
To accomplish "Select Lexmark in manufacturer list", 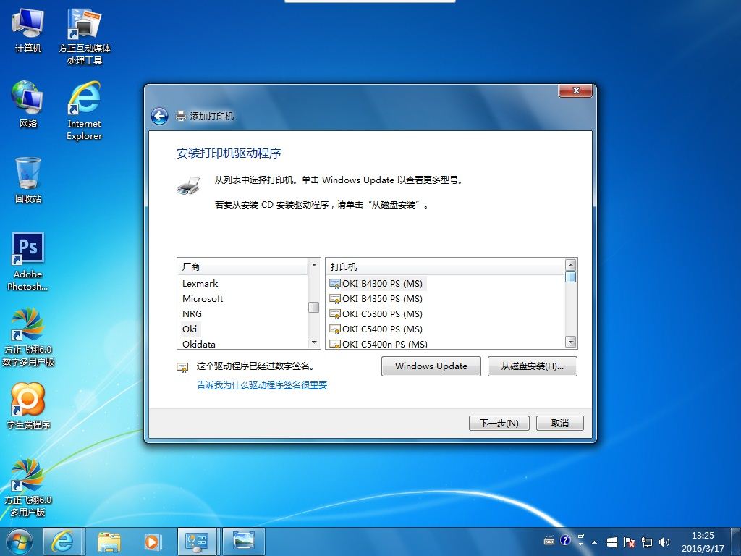I will (200, 284).
